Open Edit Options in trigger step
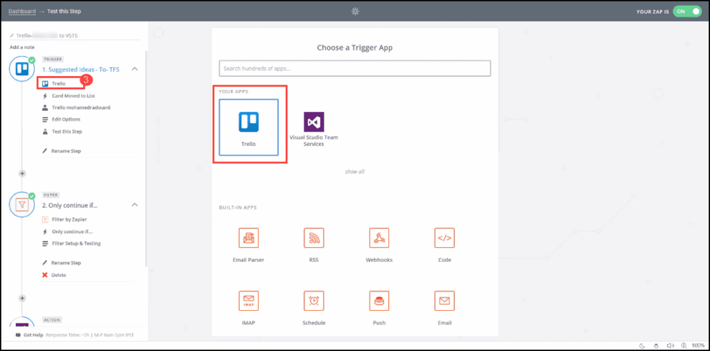This screenshot has height=351, width=710. click(x=66, y=119)
